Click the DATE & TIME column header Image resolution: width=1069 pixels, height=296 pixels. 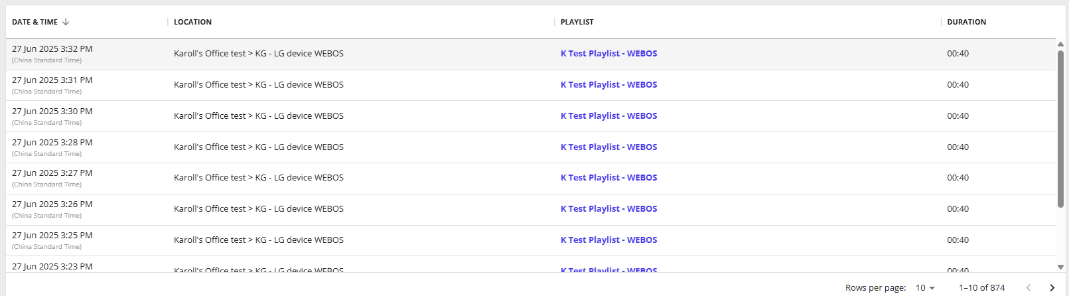tap(35, 22)
